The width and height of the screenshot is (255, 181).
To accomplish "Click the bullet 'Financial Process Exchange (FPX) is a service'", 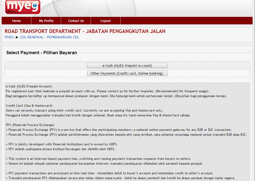I will coord(119,130).
